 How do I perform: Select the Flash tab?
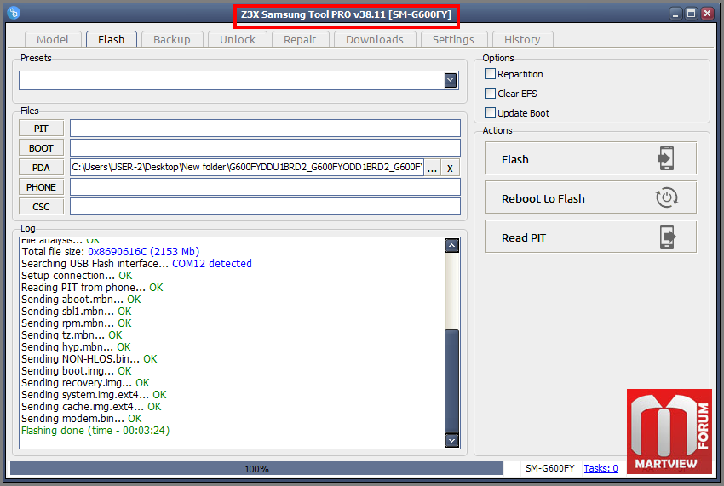tap(112, 39)
